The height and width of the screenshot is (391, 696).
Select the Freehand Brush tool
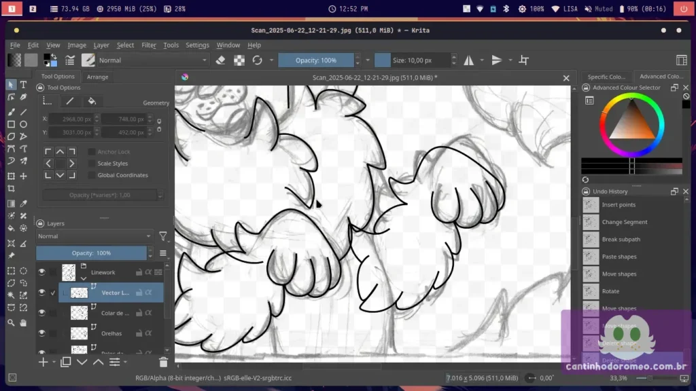coord(11,112)
